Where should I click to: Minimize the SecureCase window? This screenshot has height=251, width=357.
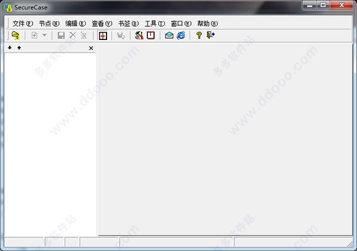pyautogui.click(x=309, y=5)
